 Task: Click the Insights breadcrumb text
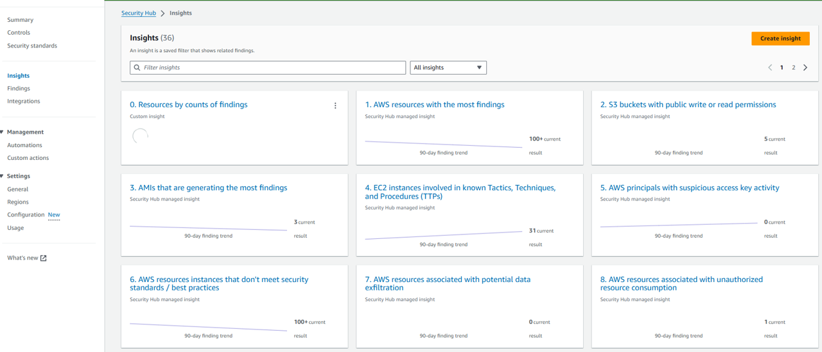tap(180, 13)
